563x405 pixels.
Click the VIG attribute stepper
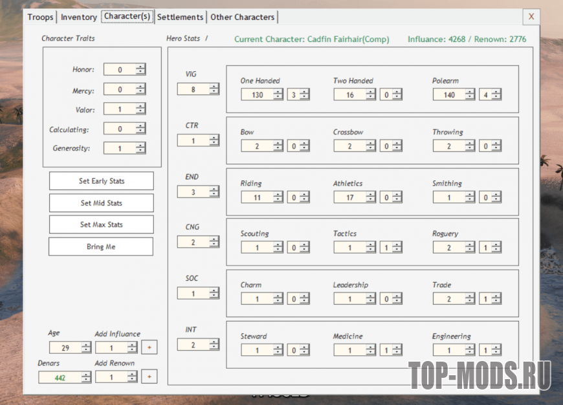214,89
